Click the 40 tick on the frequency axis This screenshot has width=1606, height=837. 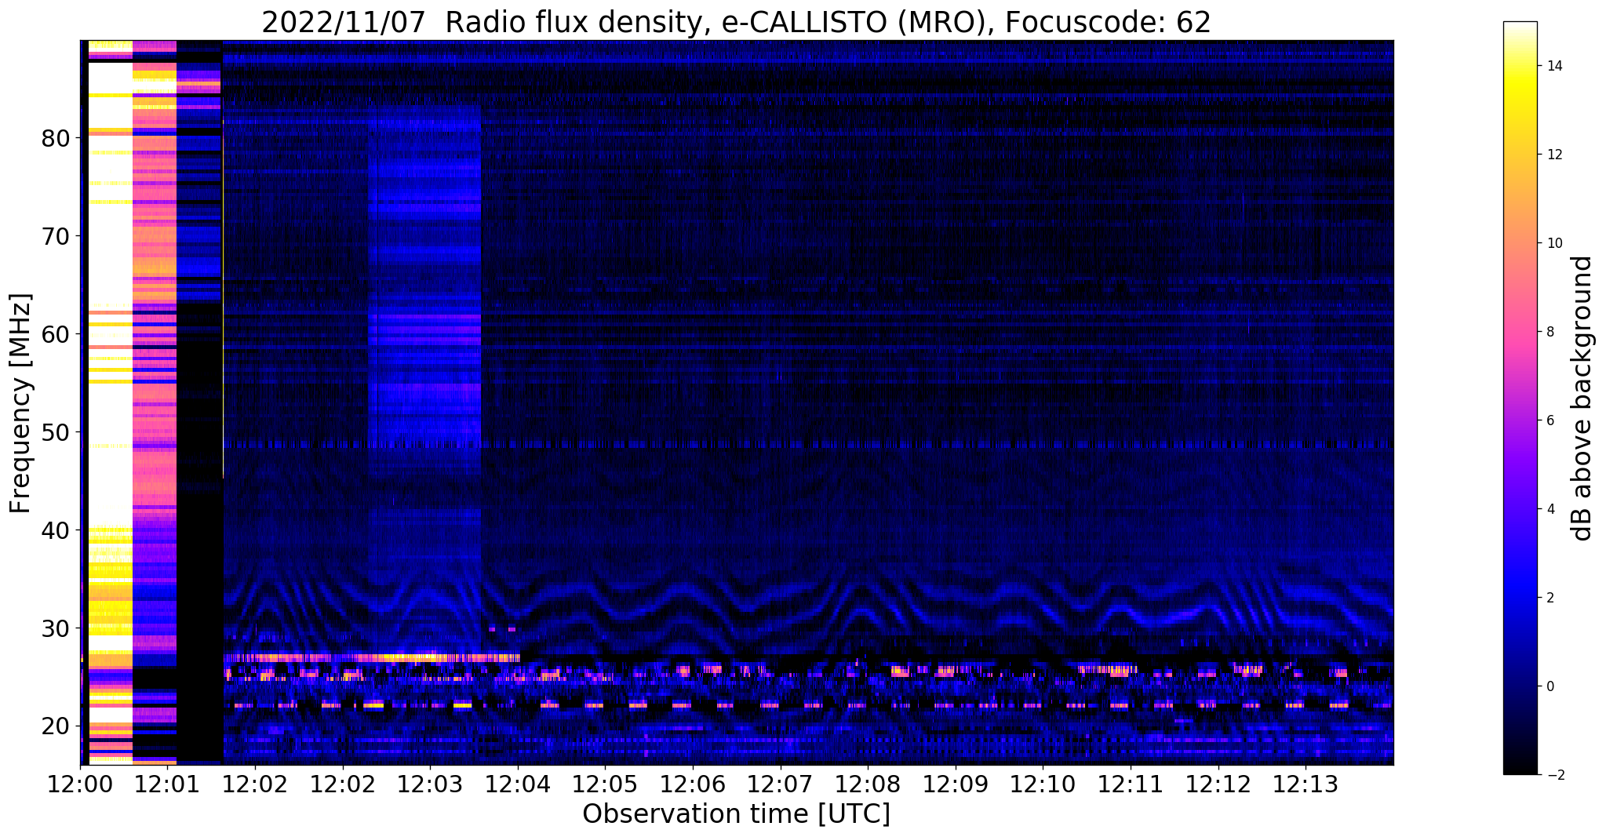pos(56,530)
